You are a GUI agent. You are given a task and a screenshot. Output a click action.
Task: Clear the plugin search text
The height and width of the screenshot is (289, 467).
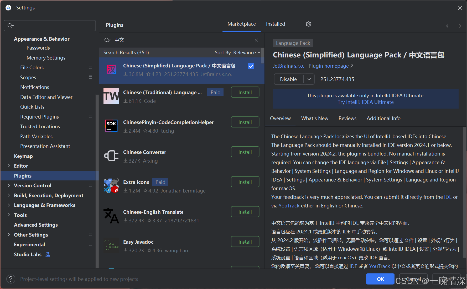(256, 40)
